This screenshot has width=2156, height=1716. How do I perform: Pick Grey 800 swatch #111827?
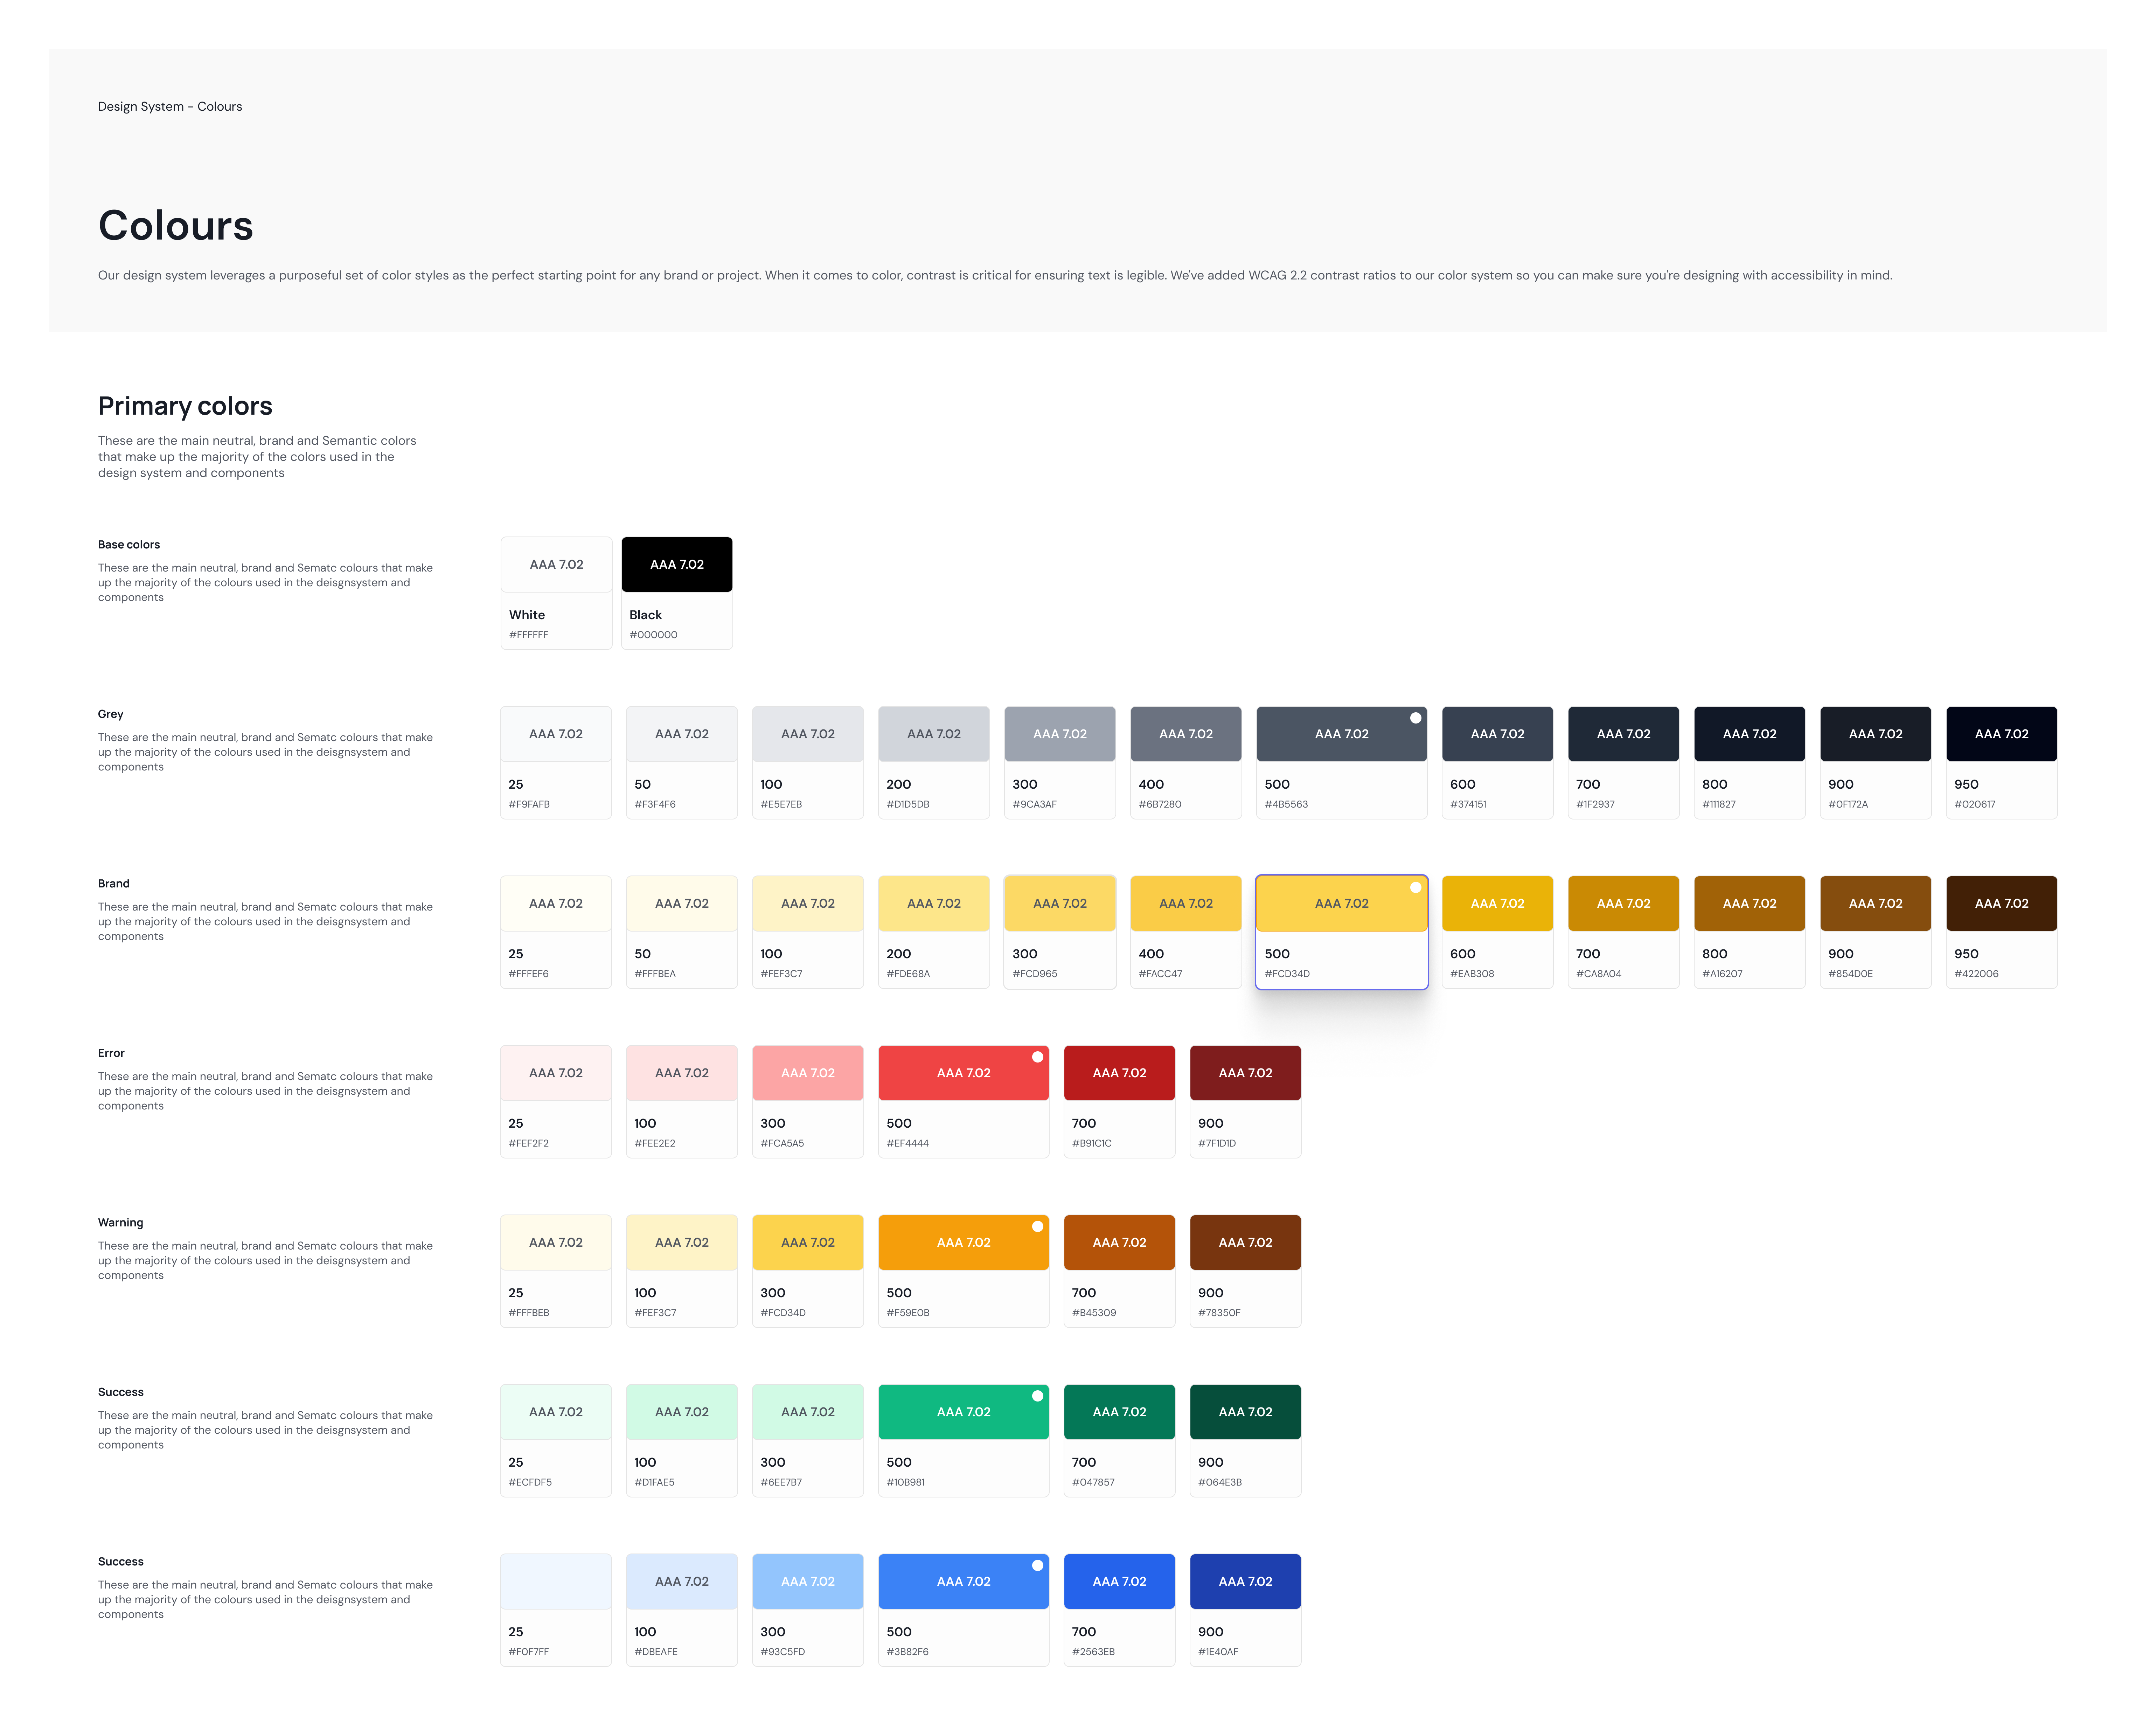1750,763
